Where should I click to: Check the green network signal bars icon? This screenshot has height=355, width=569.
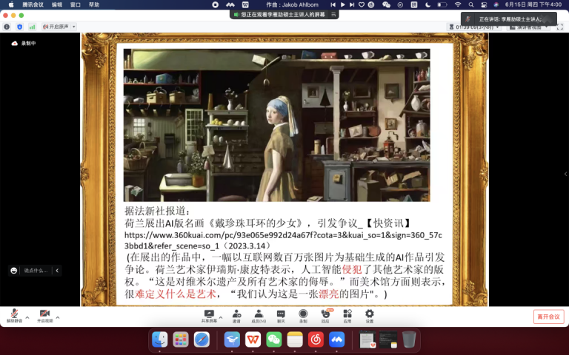(x=33, y=27)
